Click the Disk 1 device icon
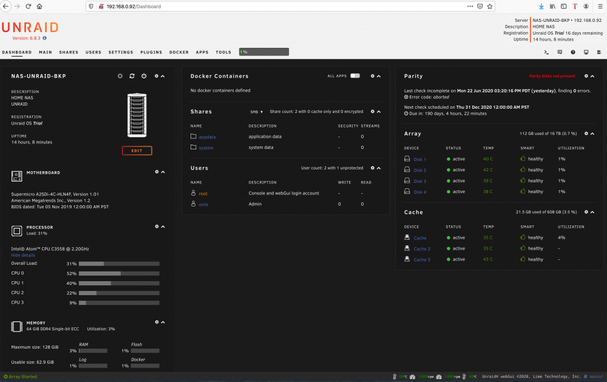 [x=407, y=159]
